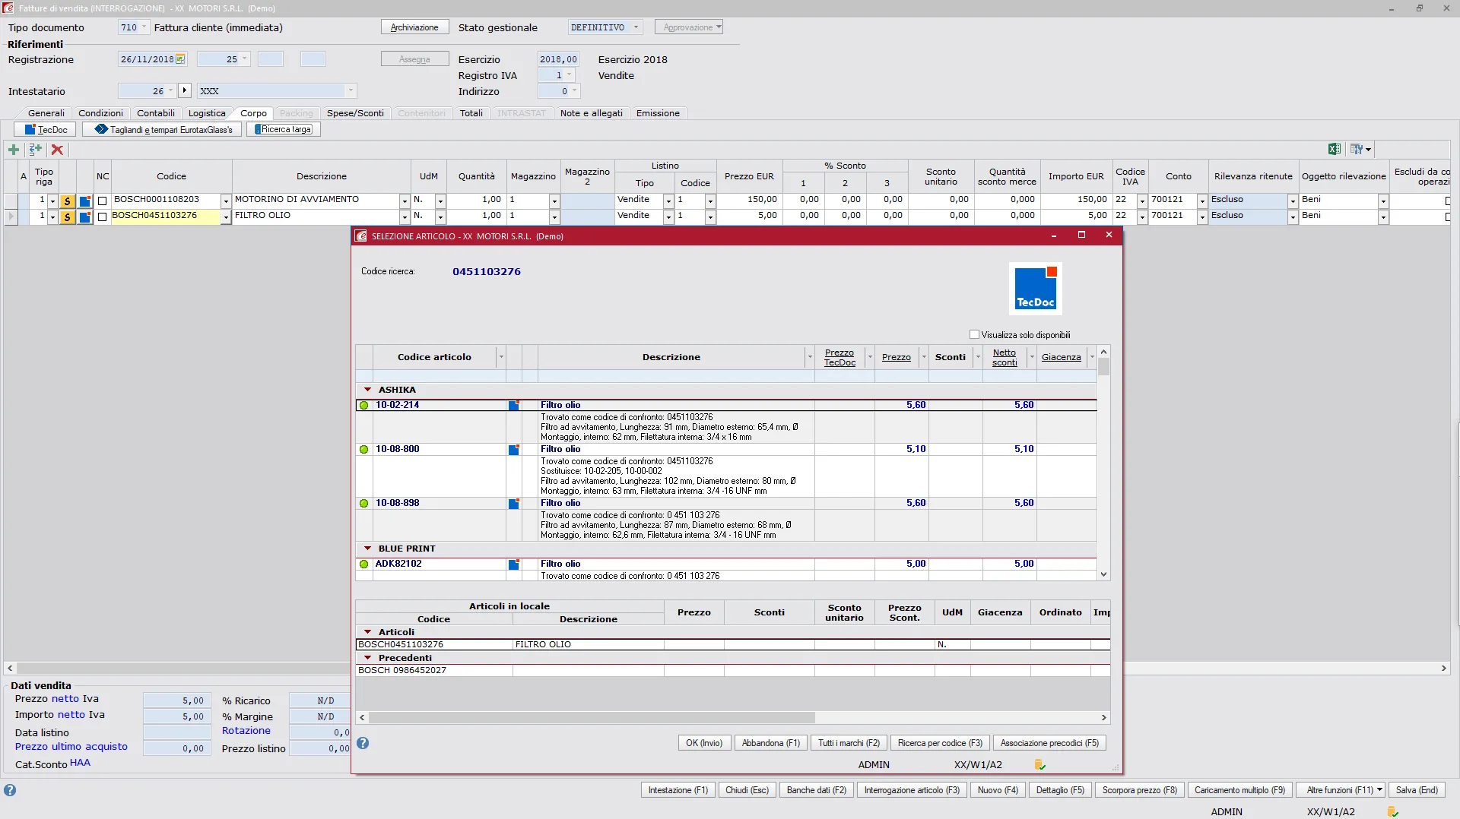Click the red X delete-row icon
The width and height of the screenshot is (1460, 819).
click(57, 150)
